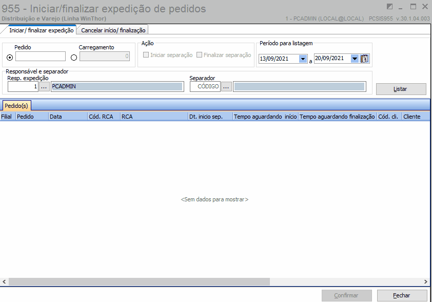Click the Listar button

[x=401, y=89]
